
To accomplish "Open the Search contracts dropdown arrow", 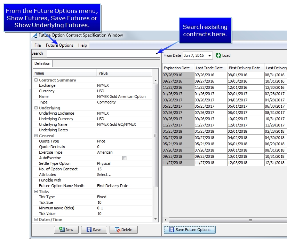I will 157,54.
